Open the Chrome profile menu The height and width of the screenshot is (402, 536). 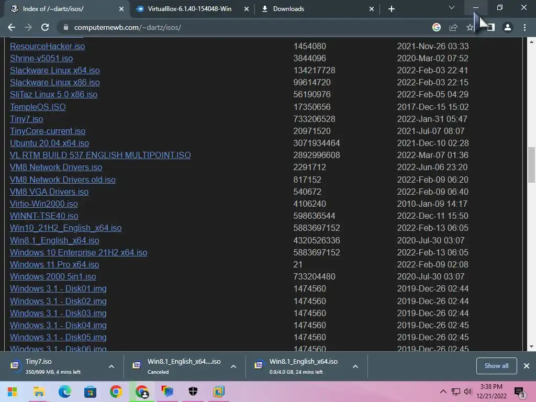[x=508, y=27]
